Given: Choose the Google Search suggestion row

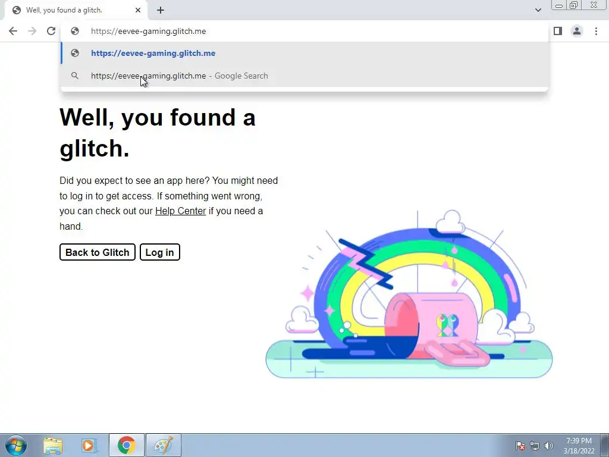Looking at the screenshot, I should coord(305,76).
